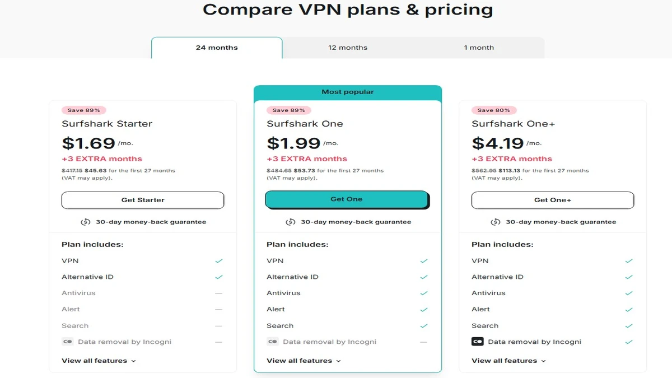Click the Get Starter button

(143, 200)
